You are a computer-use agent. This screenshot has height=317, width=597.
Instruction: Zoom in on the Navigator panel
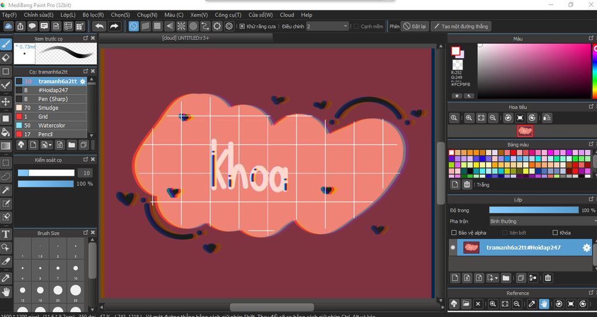click(469, 117)
